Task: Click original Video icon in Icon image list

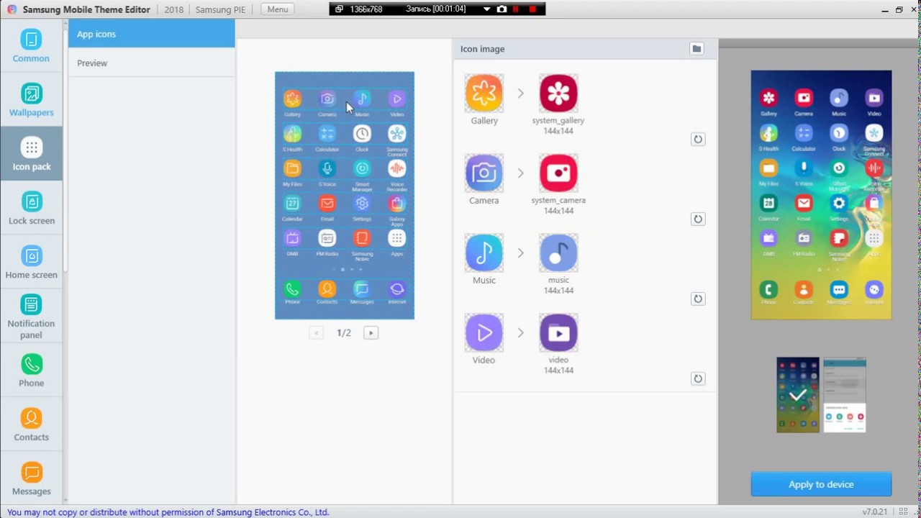Action: point(484,333)
